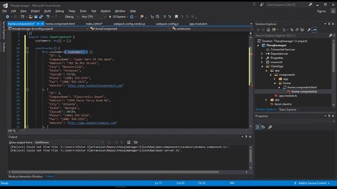The image size is (337, 189).
Task: Click Add to Source Control in status bar
Action: click(x=312, y=183)
